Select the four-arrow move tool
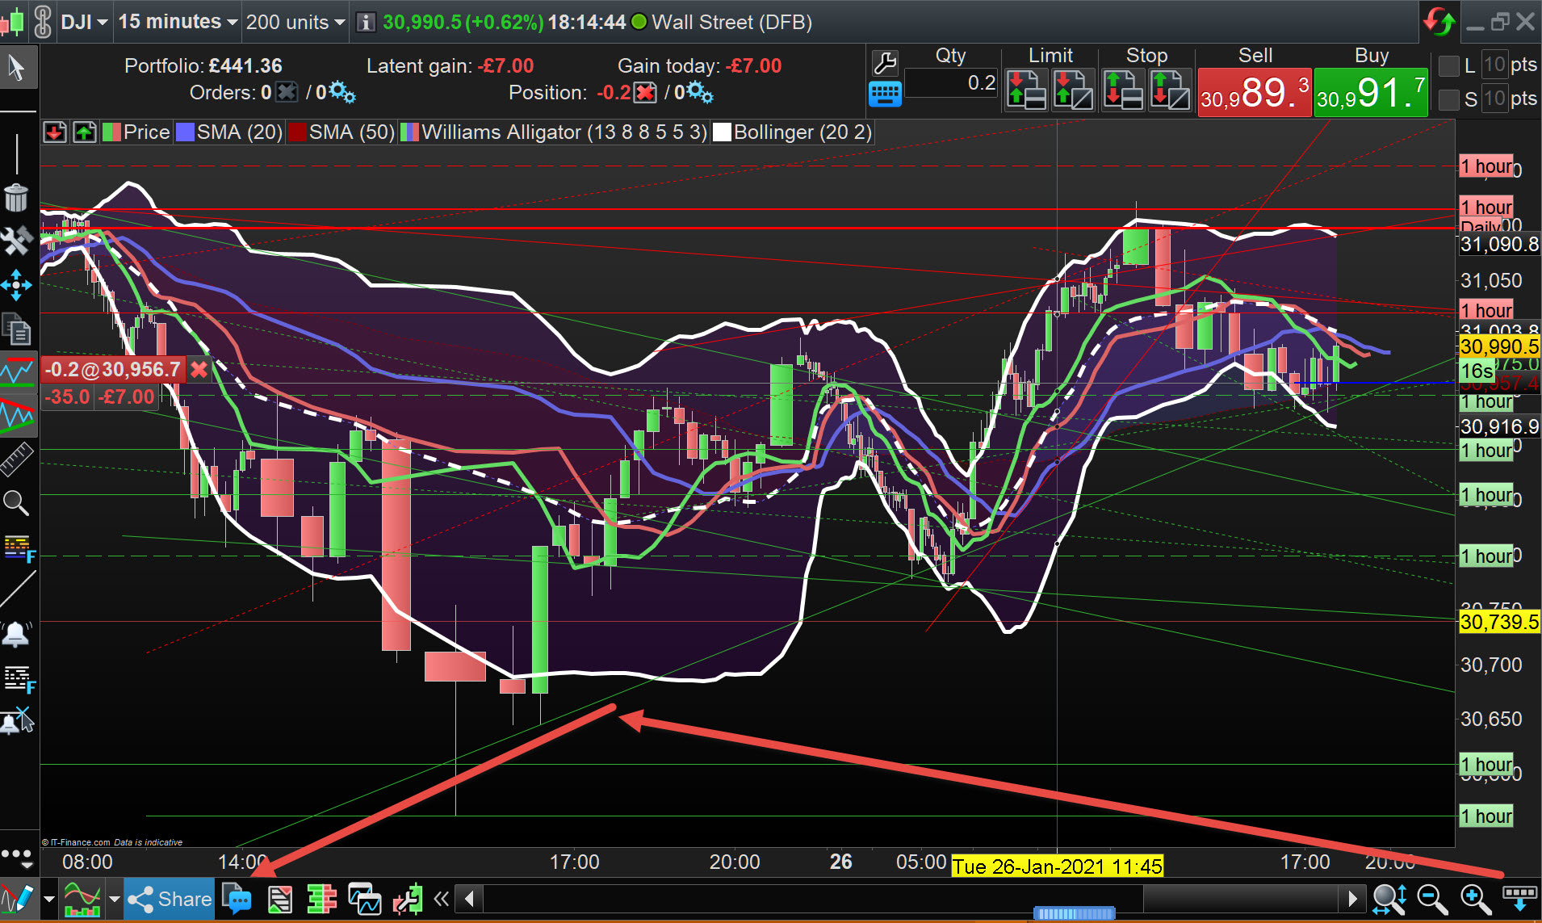This screenshot has height=923, width=1542. coord(16,284)
